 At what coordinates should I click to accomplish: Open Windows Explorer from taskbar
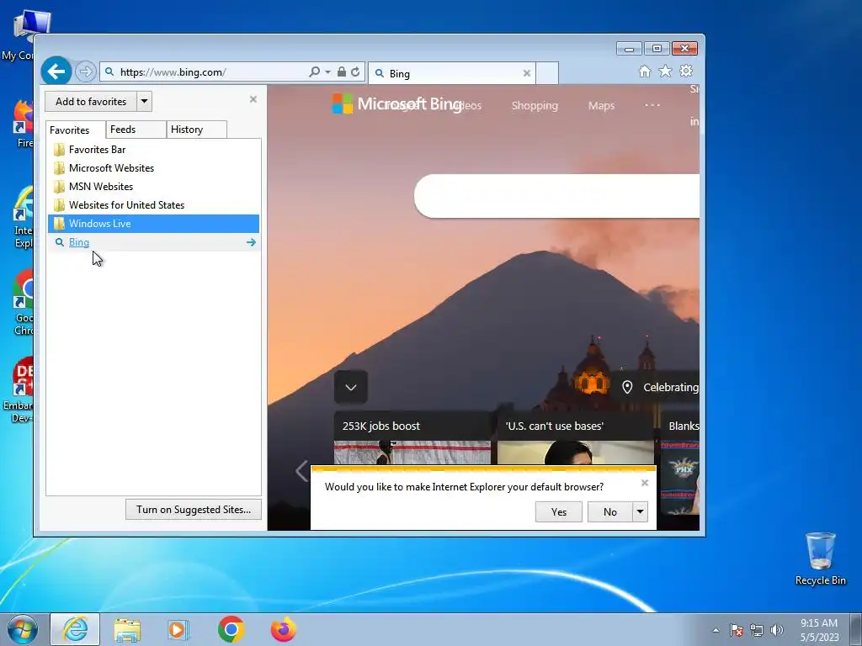pyautogui.click(x=127, y=629)
